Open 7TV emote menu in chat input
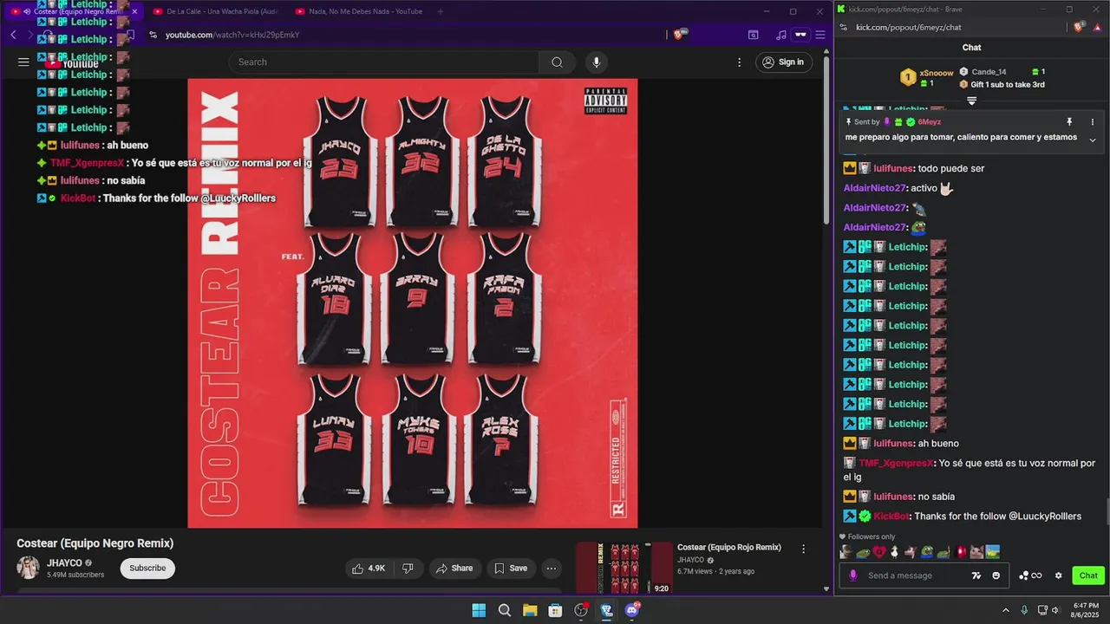 point(976,575)
